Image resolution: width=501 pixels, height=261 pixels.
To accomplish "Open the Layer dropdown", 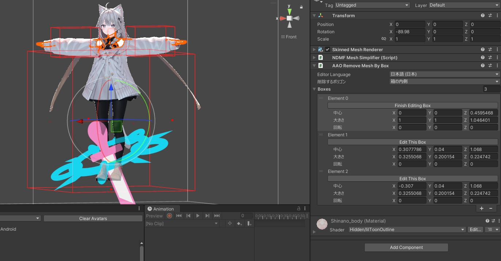I will (464, 5).
